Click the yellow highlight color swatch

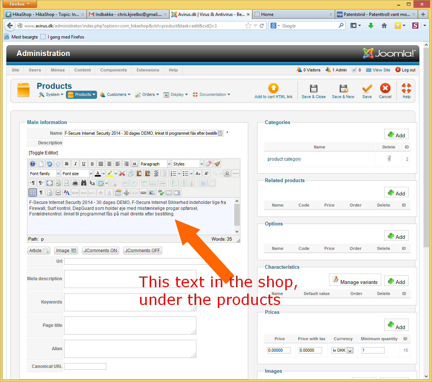[110, 174]
